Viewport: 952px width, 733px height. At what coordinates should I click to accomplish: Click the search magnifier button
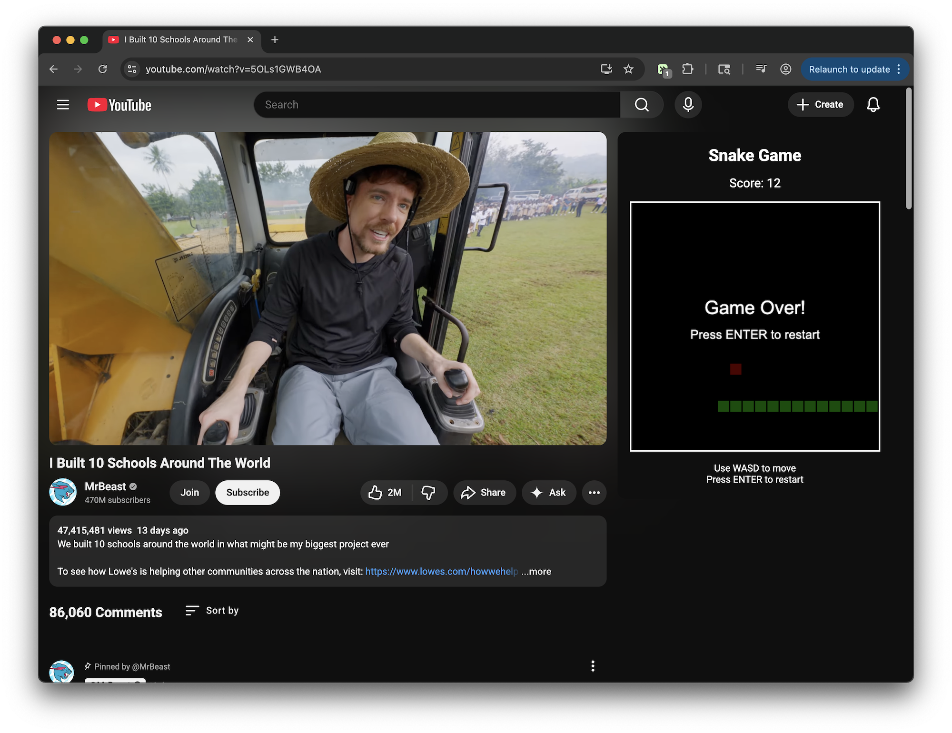[641, 105]
